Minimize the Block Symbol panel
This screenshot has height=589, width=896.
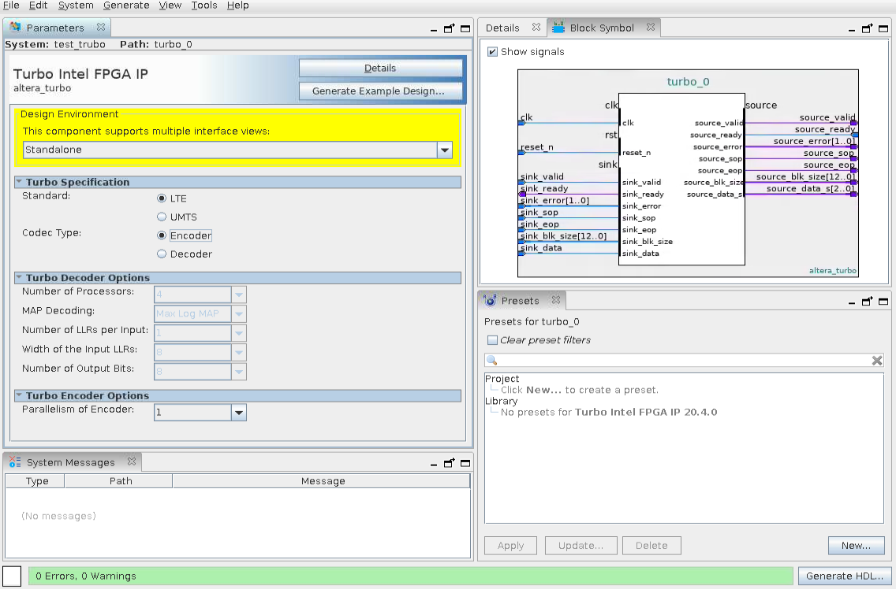click(852, 29)
